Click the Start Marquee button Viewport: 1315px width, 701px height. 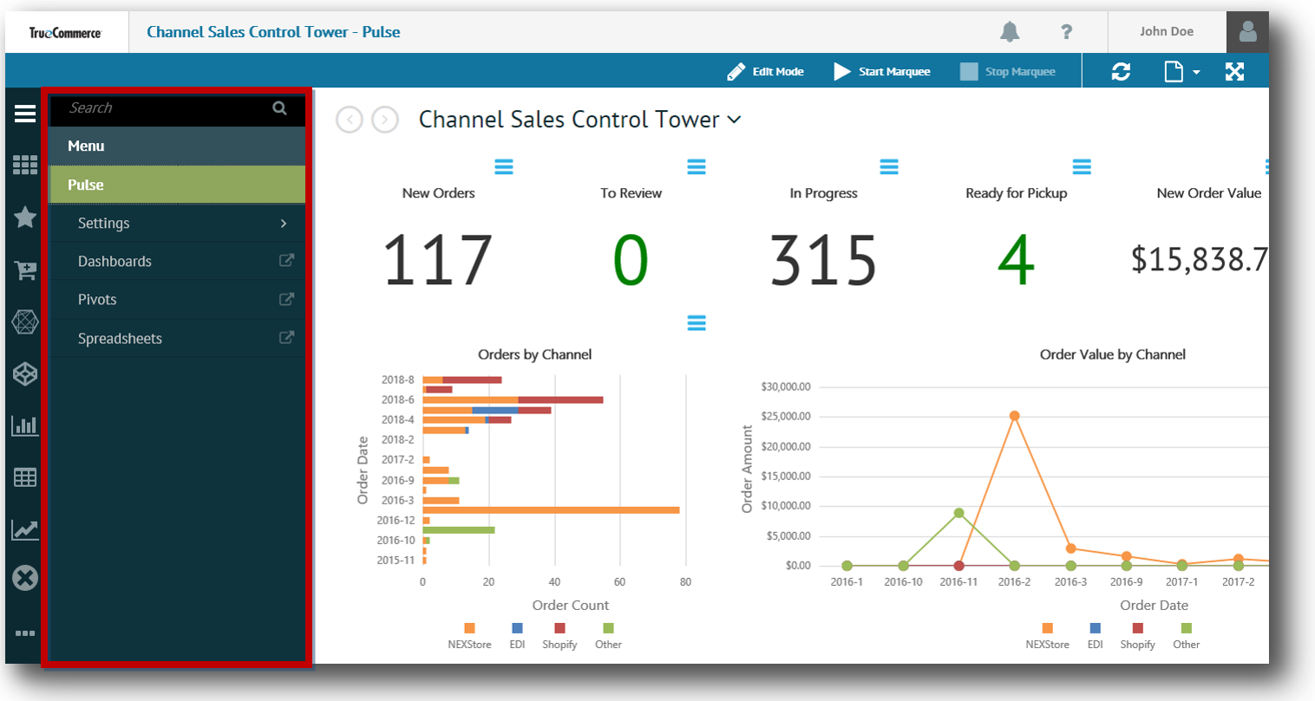click(882, 72)
